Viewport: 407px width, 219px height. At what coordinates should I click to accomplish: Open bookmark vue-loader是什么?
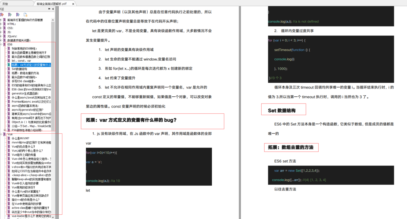point(31,216)
